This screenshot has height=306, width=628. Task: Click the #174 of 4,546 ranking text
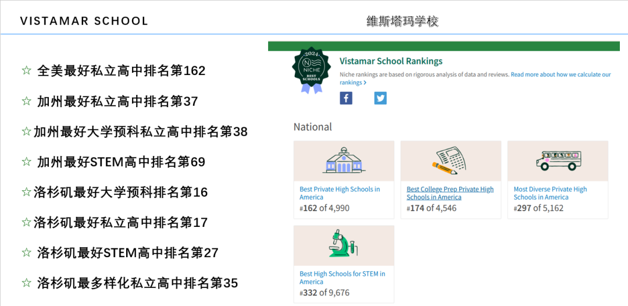(431, 208)
